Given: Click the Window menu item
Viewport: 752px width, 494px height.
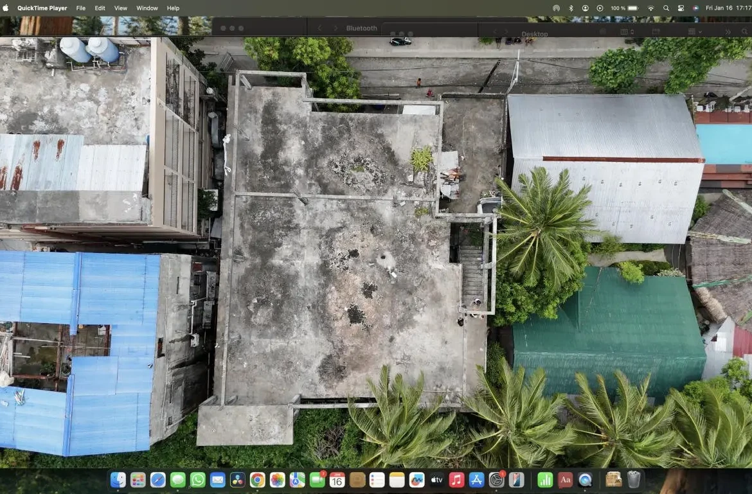Looking at the screenshot, I should pyautogui.click(x=147, y=8).
